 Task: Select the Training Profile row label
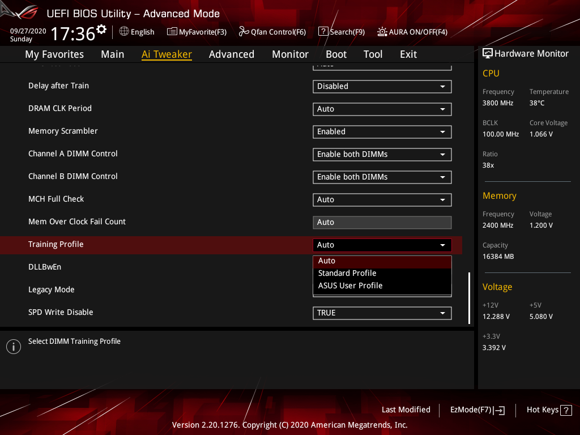click(56, 245)
